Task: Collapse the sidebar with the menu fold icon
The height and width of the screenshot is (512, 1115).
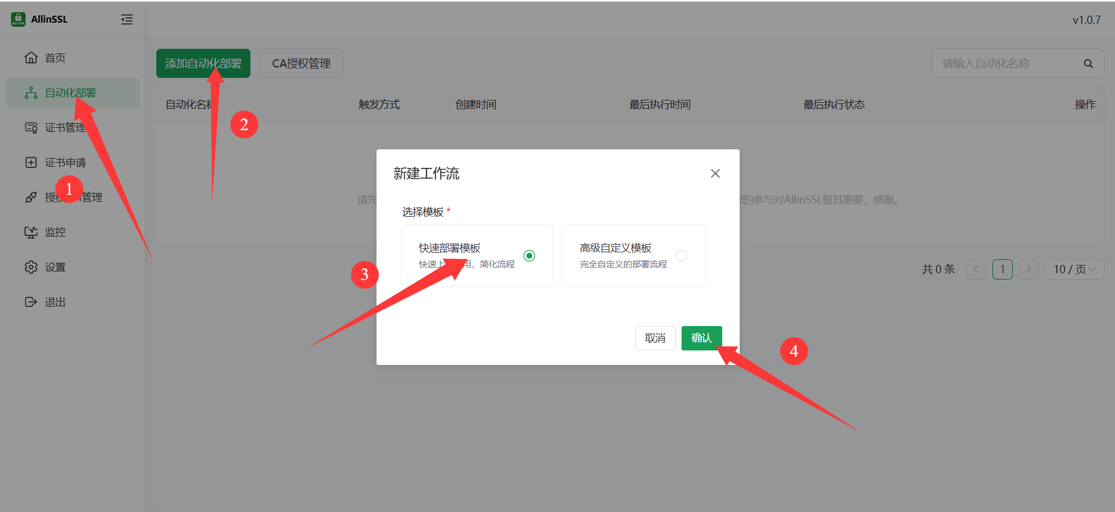Action: 127,20
